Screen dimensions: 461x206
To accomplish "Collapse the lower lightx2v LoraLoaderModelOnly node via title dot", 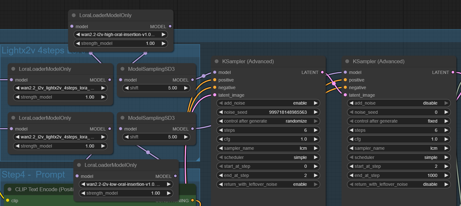I will click(x=13, y=118).
